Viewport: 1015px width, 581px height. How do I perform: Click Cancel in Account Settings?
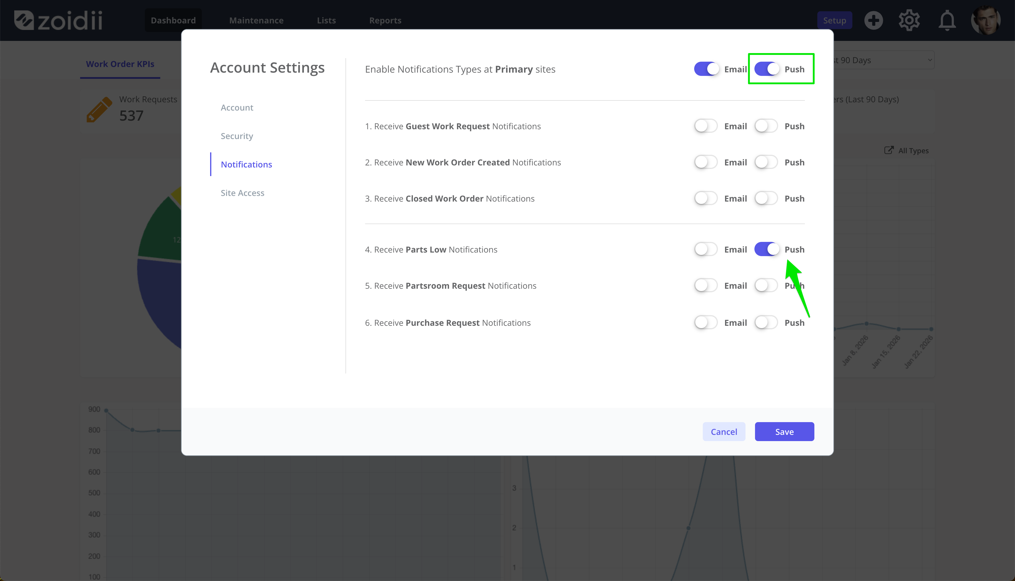click(x=724, y=432)
